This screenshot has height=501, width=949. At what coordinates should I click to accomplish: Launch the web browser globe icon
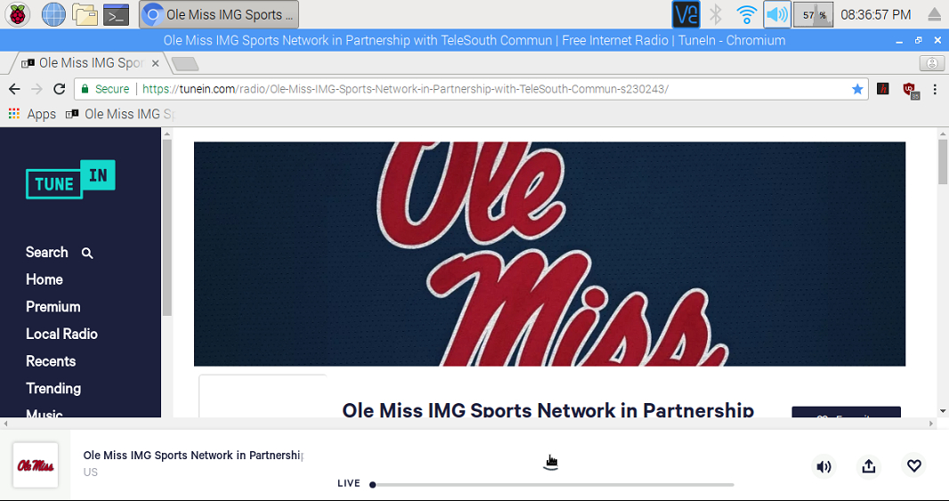[53, 14]
